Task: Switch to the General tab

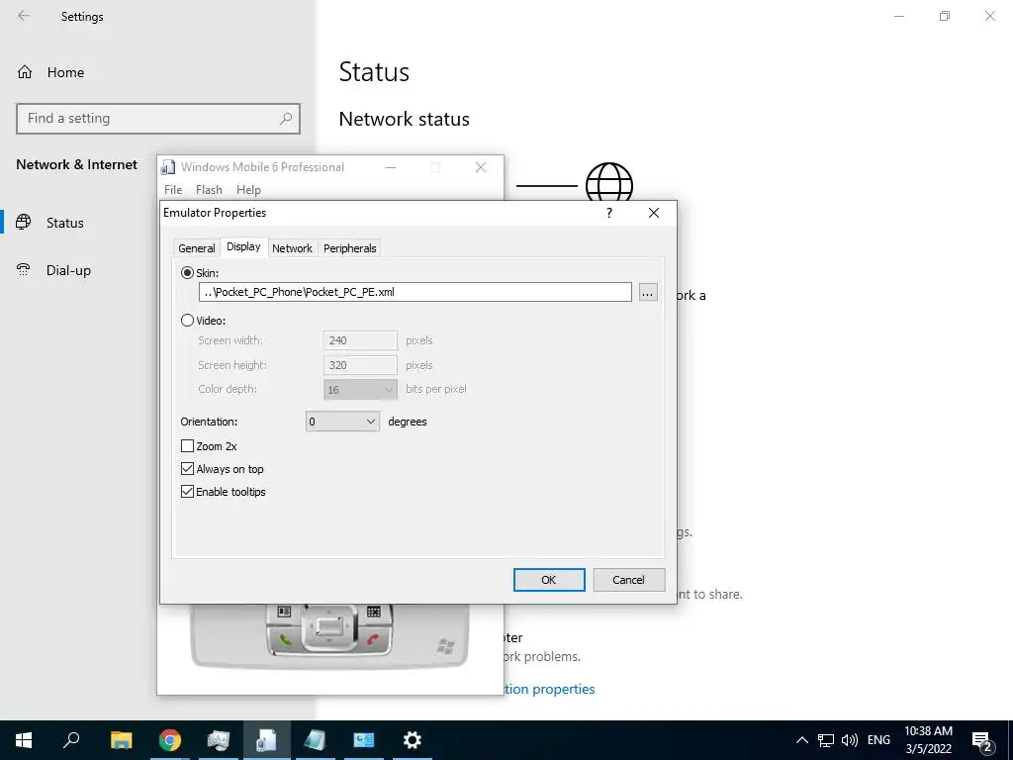Action: [x=197, y=248]
